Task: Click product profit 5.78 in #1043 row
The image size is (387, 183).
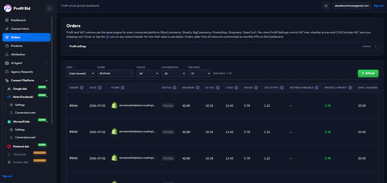Action: tap(328, 132)
